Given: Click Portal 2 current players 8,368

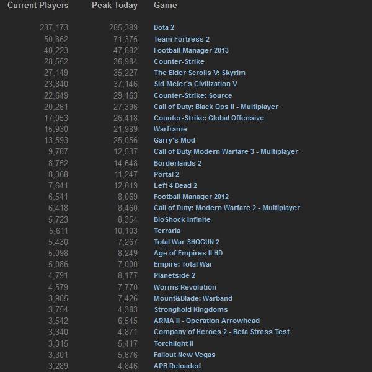Looking at the screenshot, I should tap(58, 174).
